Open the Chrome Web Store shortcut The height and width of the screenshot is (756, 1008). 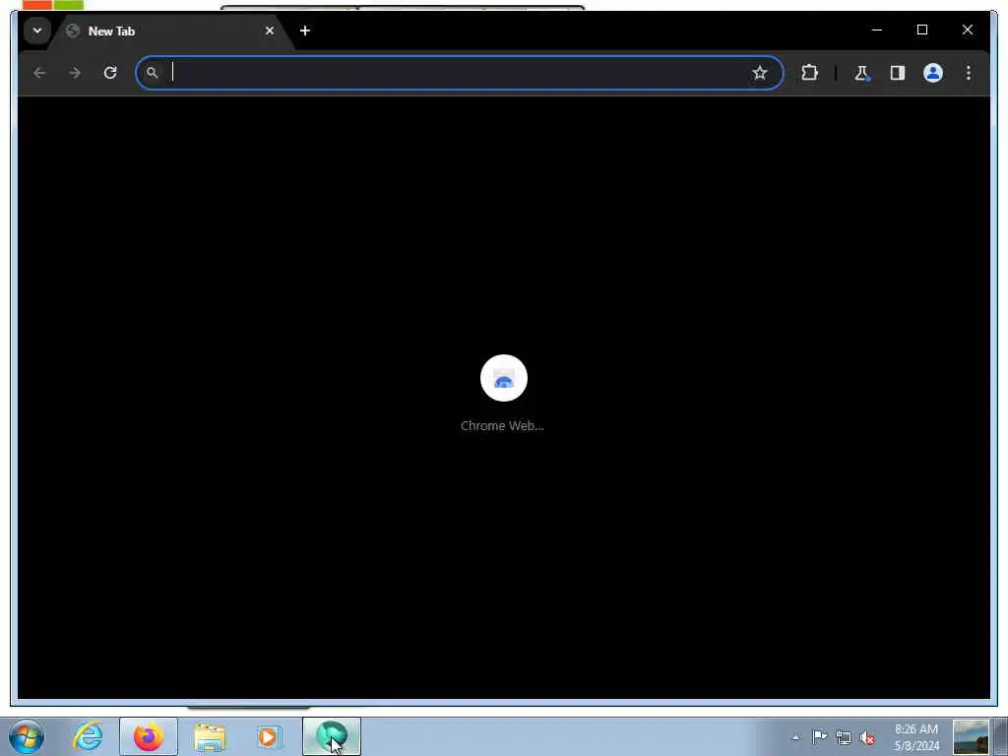click(503, 378)
